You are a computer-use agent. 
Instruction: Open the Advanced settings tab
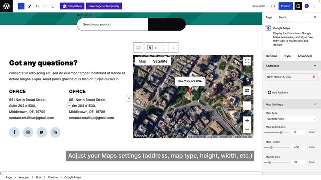305,56
